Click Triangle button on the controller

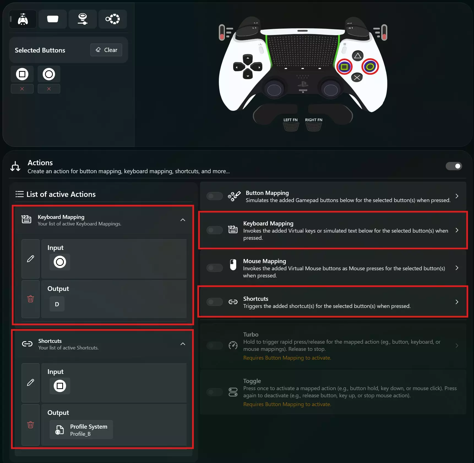pos(358,56)
